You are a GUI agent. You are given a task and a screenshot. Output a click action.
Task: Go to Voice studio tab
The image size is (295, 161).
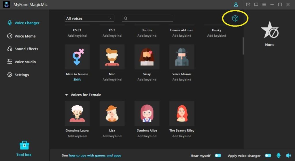coord(21,62)
